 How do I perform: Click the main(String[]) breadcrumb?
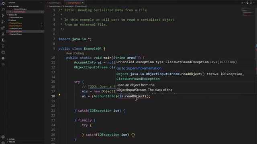(x=82, y=6)
